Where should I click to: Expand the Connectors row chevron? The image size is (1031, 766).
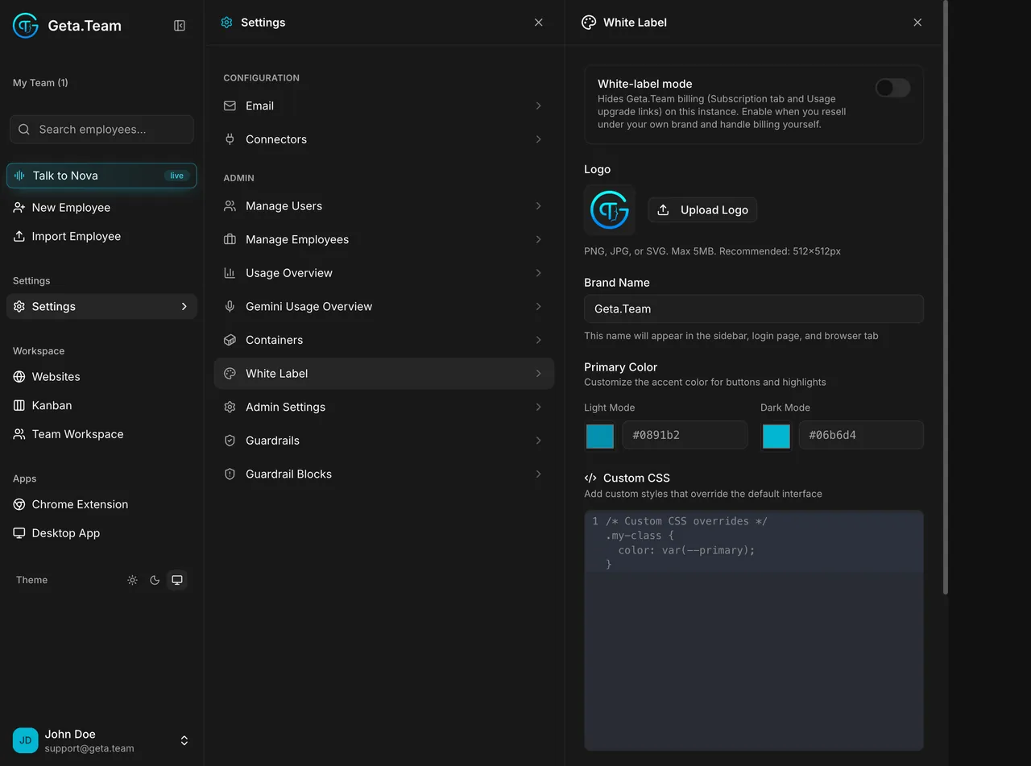tap(538, 139)
